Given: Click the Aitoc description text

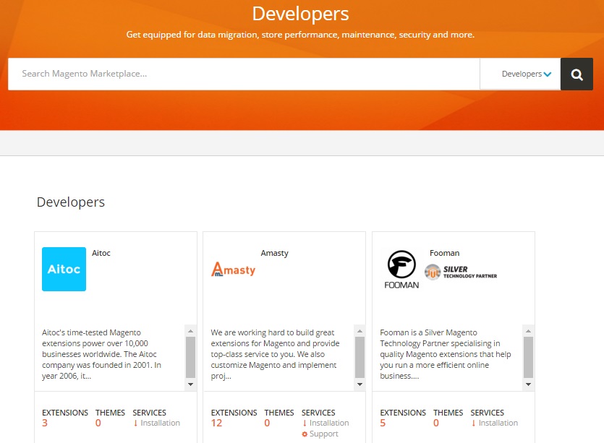Looking at the screenshot, I should pos(102,354).
